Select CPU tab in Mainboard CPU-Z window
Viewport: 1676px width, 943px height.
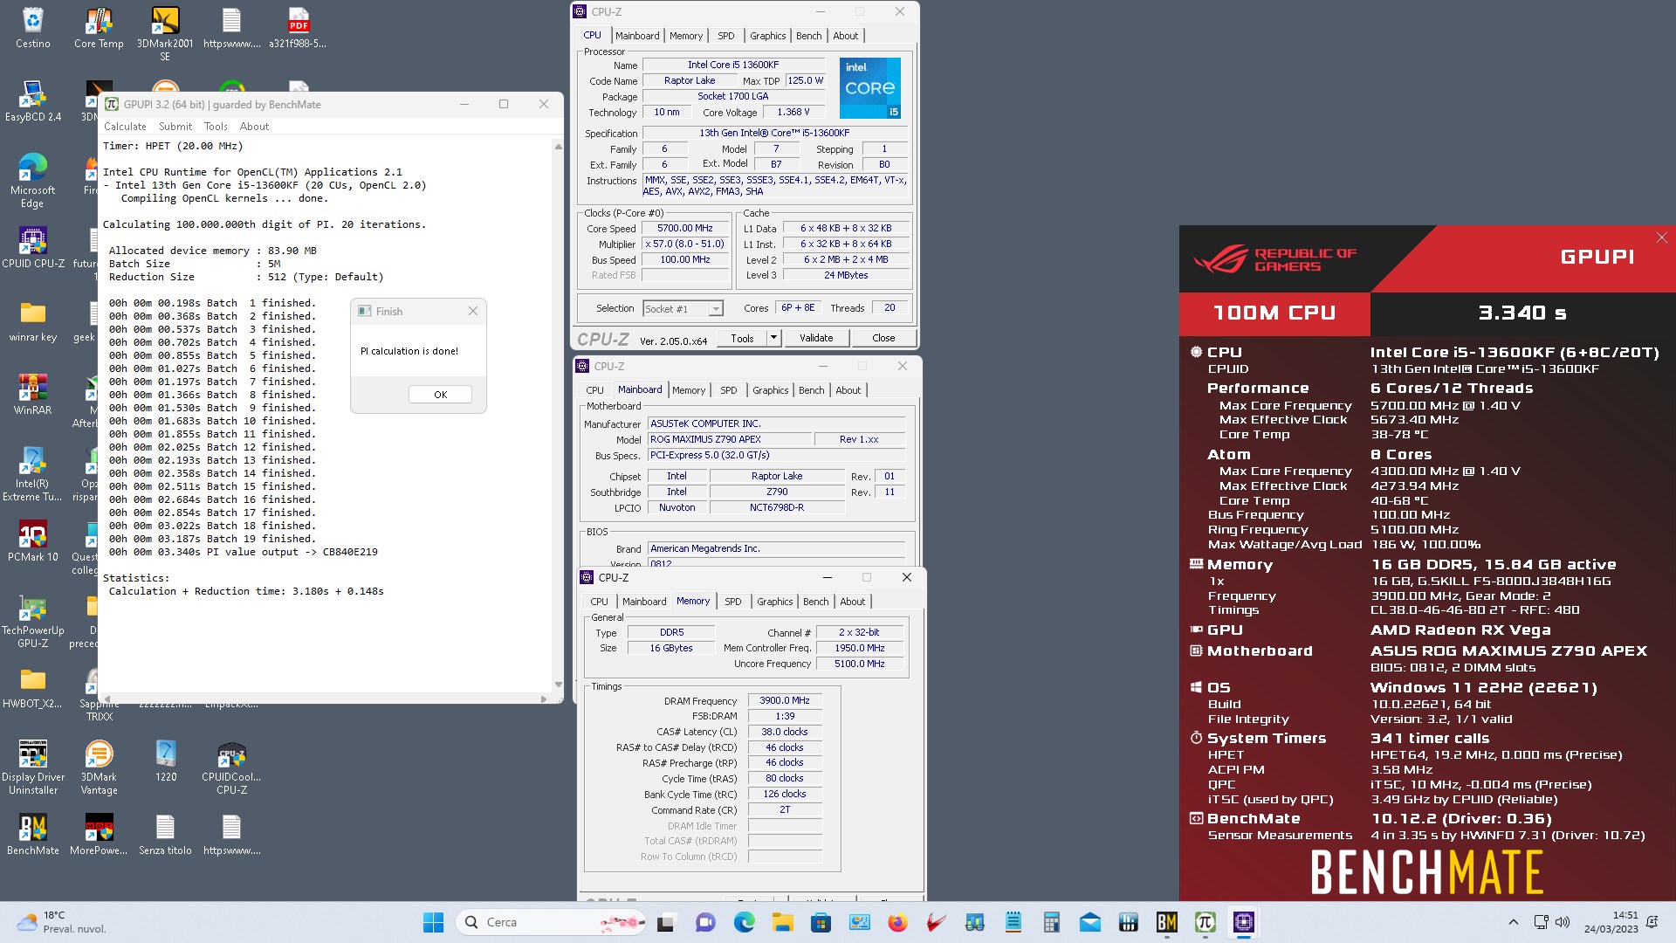point(594,390)
